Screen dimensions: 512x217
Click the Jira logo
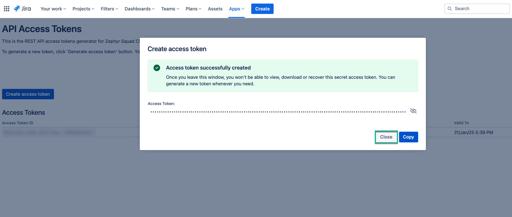point(22,9)
